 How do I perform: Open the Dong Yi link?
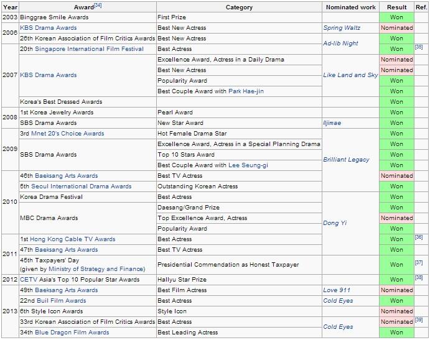[x=335, y=223]
